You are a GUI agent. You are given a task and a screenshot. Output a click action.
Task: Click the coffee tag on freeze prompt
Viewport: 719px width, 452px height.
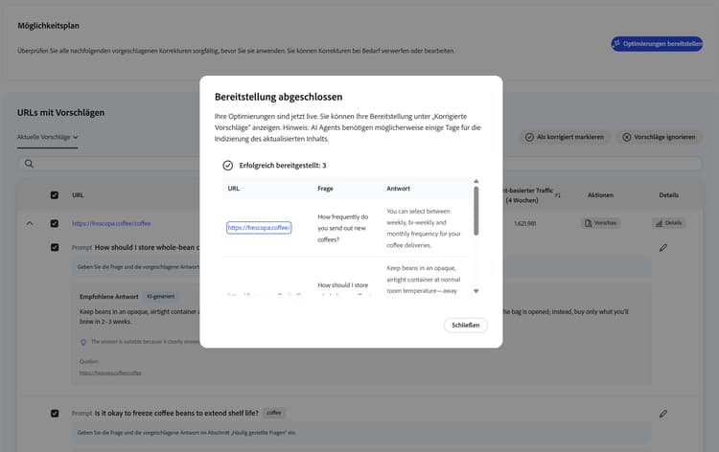[x=274, y=413]
